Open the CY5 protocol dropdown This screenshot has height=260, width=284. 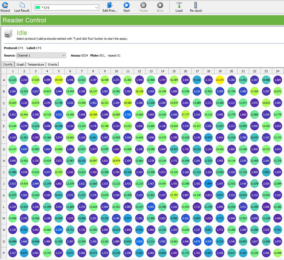click(96, 8)
